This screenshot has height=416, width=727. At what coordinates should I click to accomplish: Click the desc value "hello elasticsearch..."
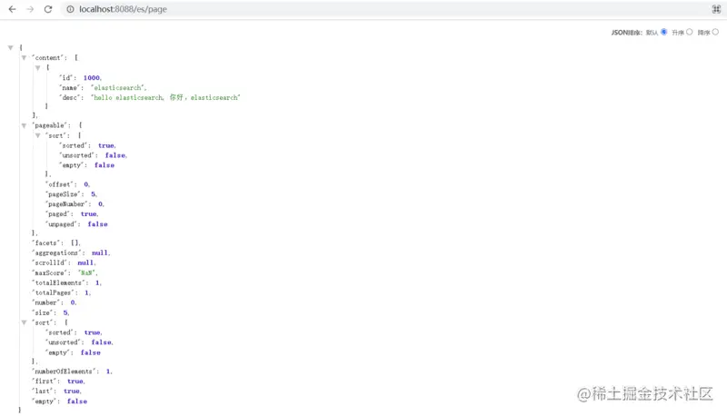165,97
